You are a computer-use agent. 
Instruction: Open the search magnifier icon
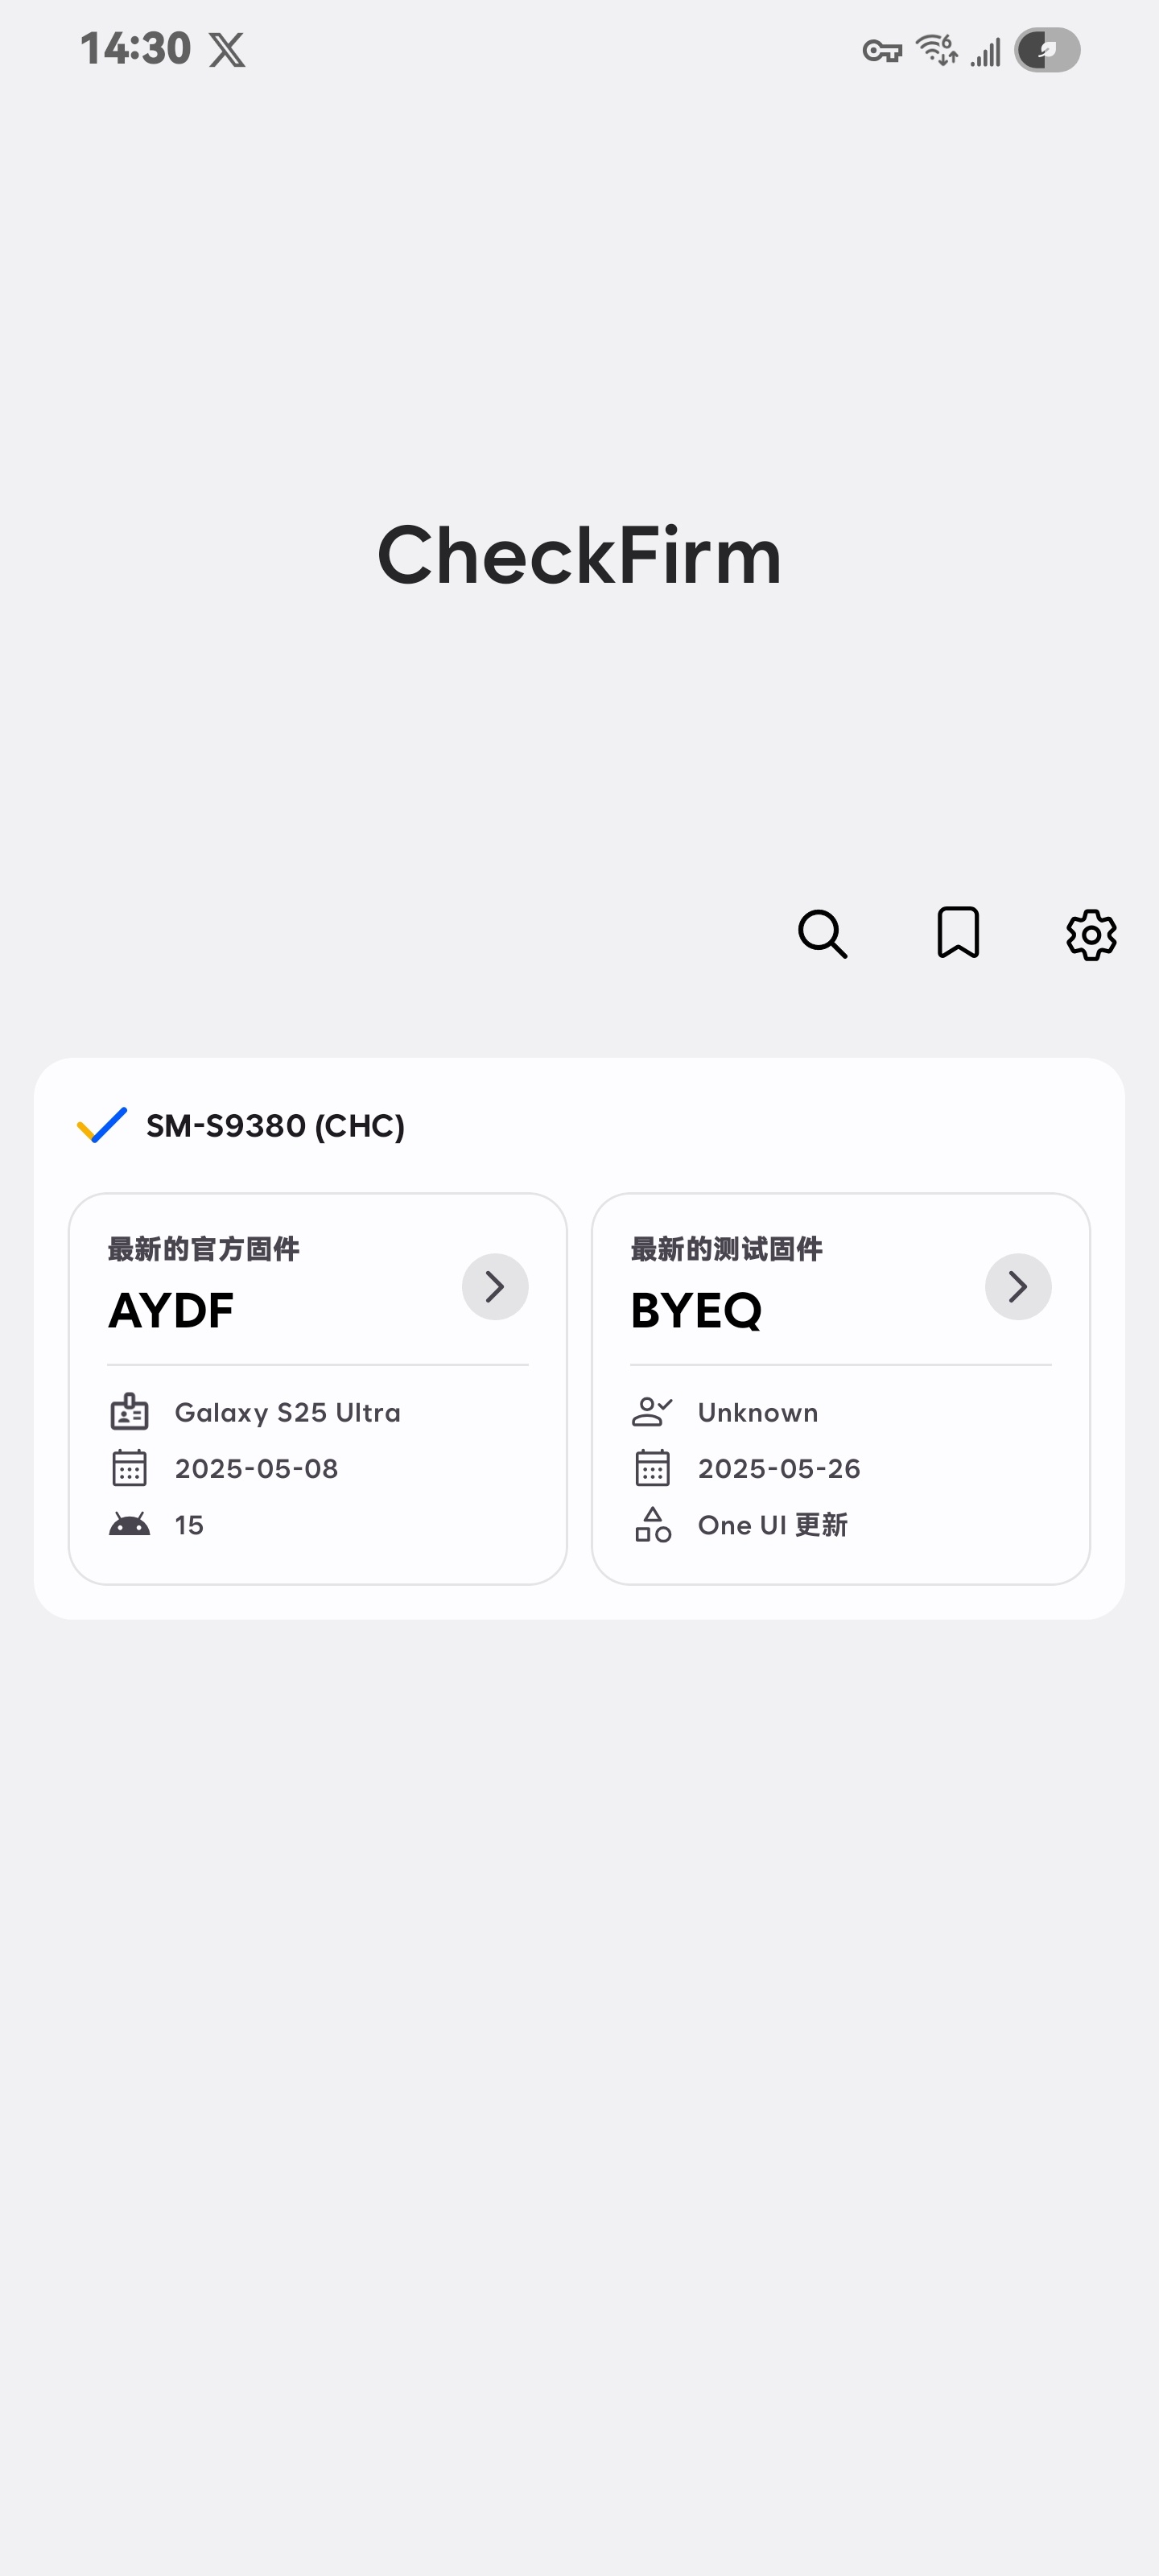[822, 934]
